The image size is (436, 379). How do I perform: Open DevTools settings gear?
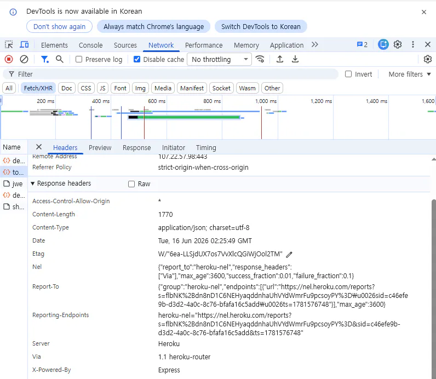(x=398, y=44)
